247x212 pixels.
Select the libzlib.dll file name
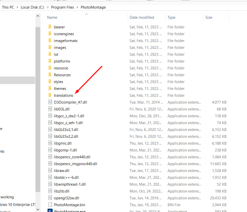pyautogui.click(x=61, y=191)
